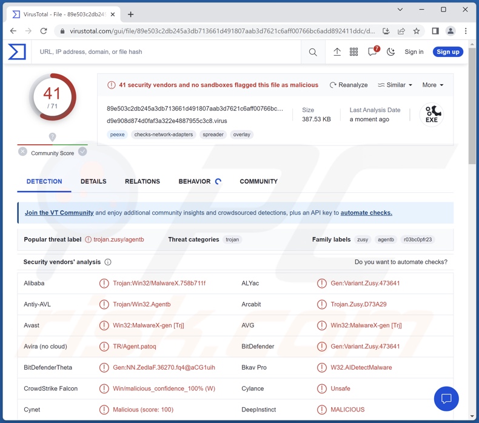Click the popular threat label trojan.zusy/agentb
Viewport: 479px width, 423px height.
point(118,239)
